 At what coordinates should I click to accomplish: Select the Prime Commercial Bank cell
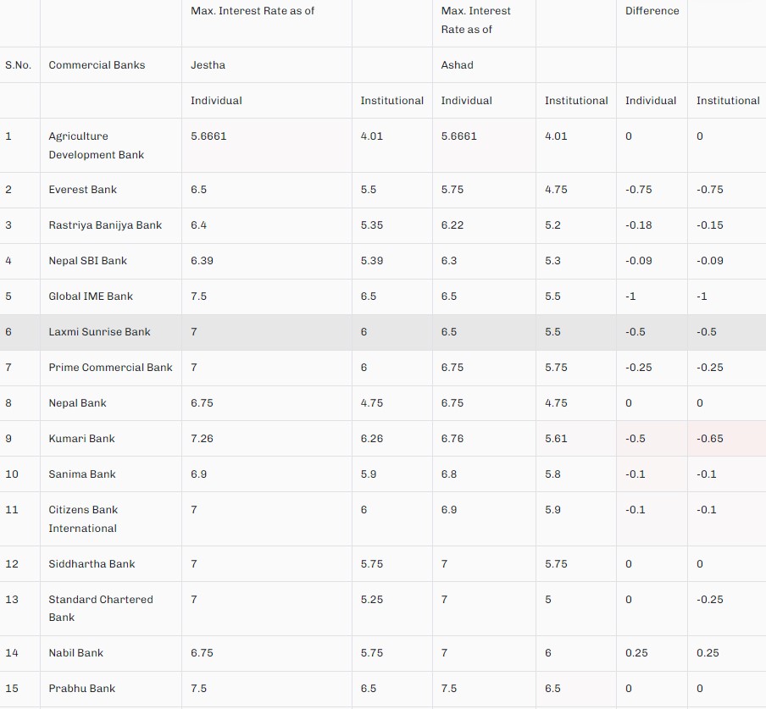[x=110, y=368]
